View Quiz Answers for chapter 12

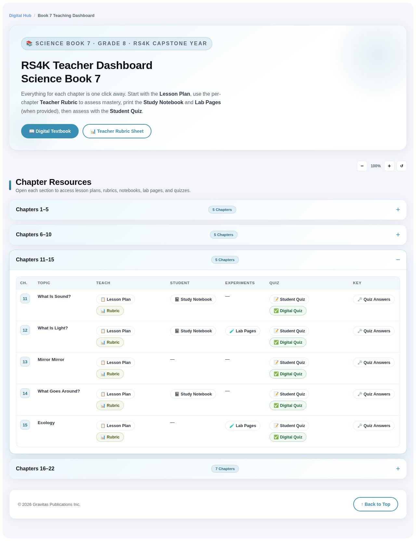point(374,331)
